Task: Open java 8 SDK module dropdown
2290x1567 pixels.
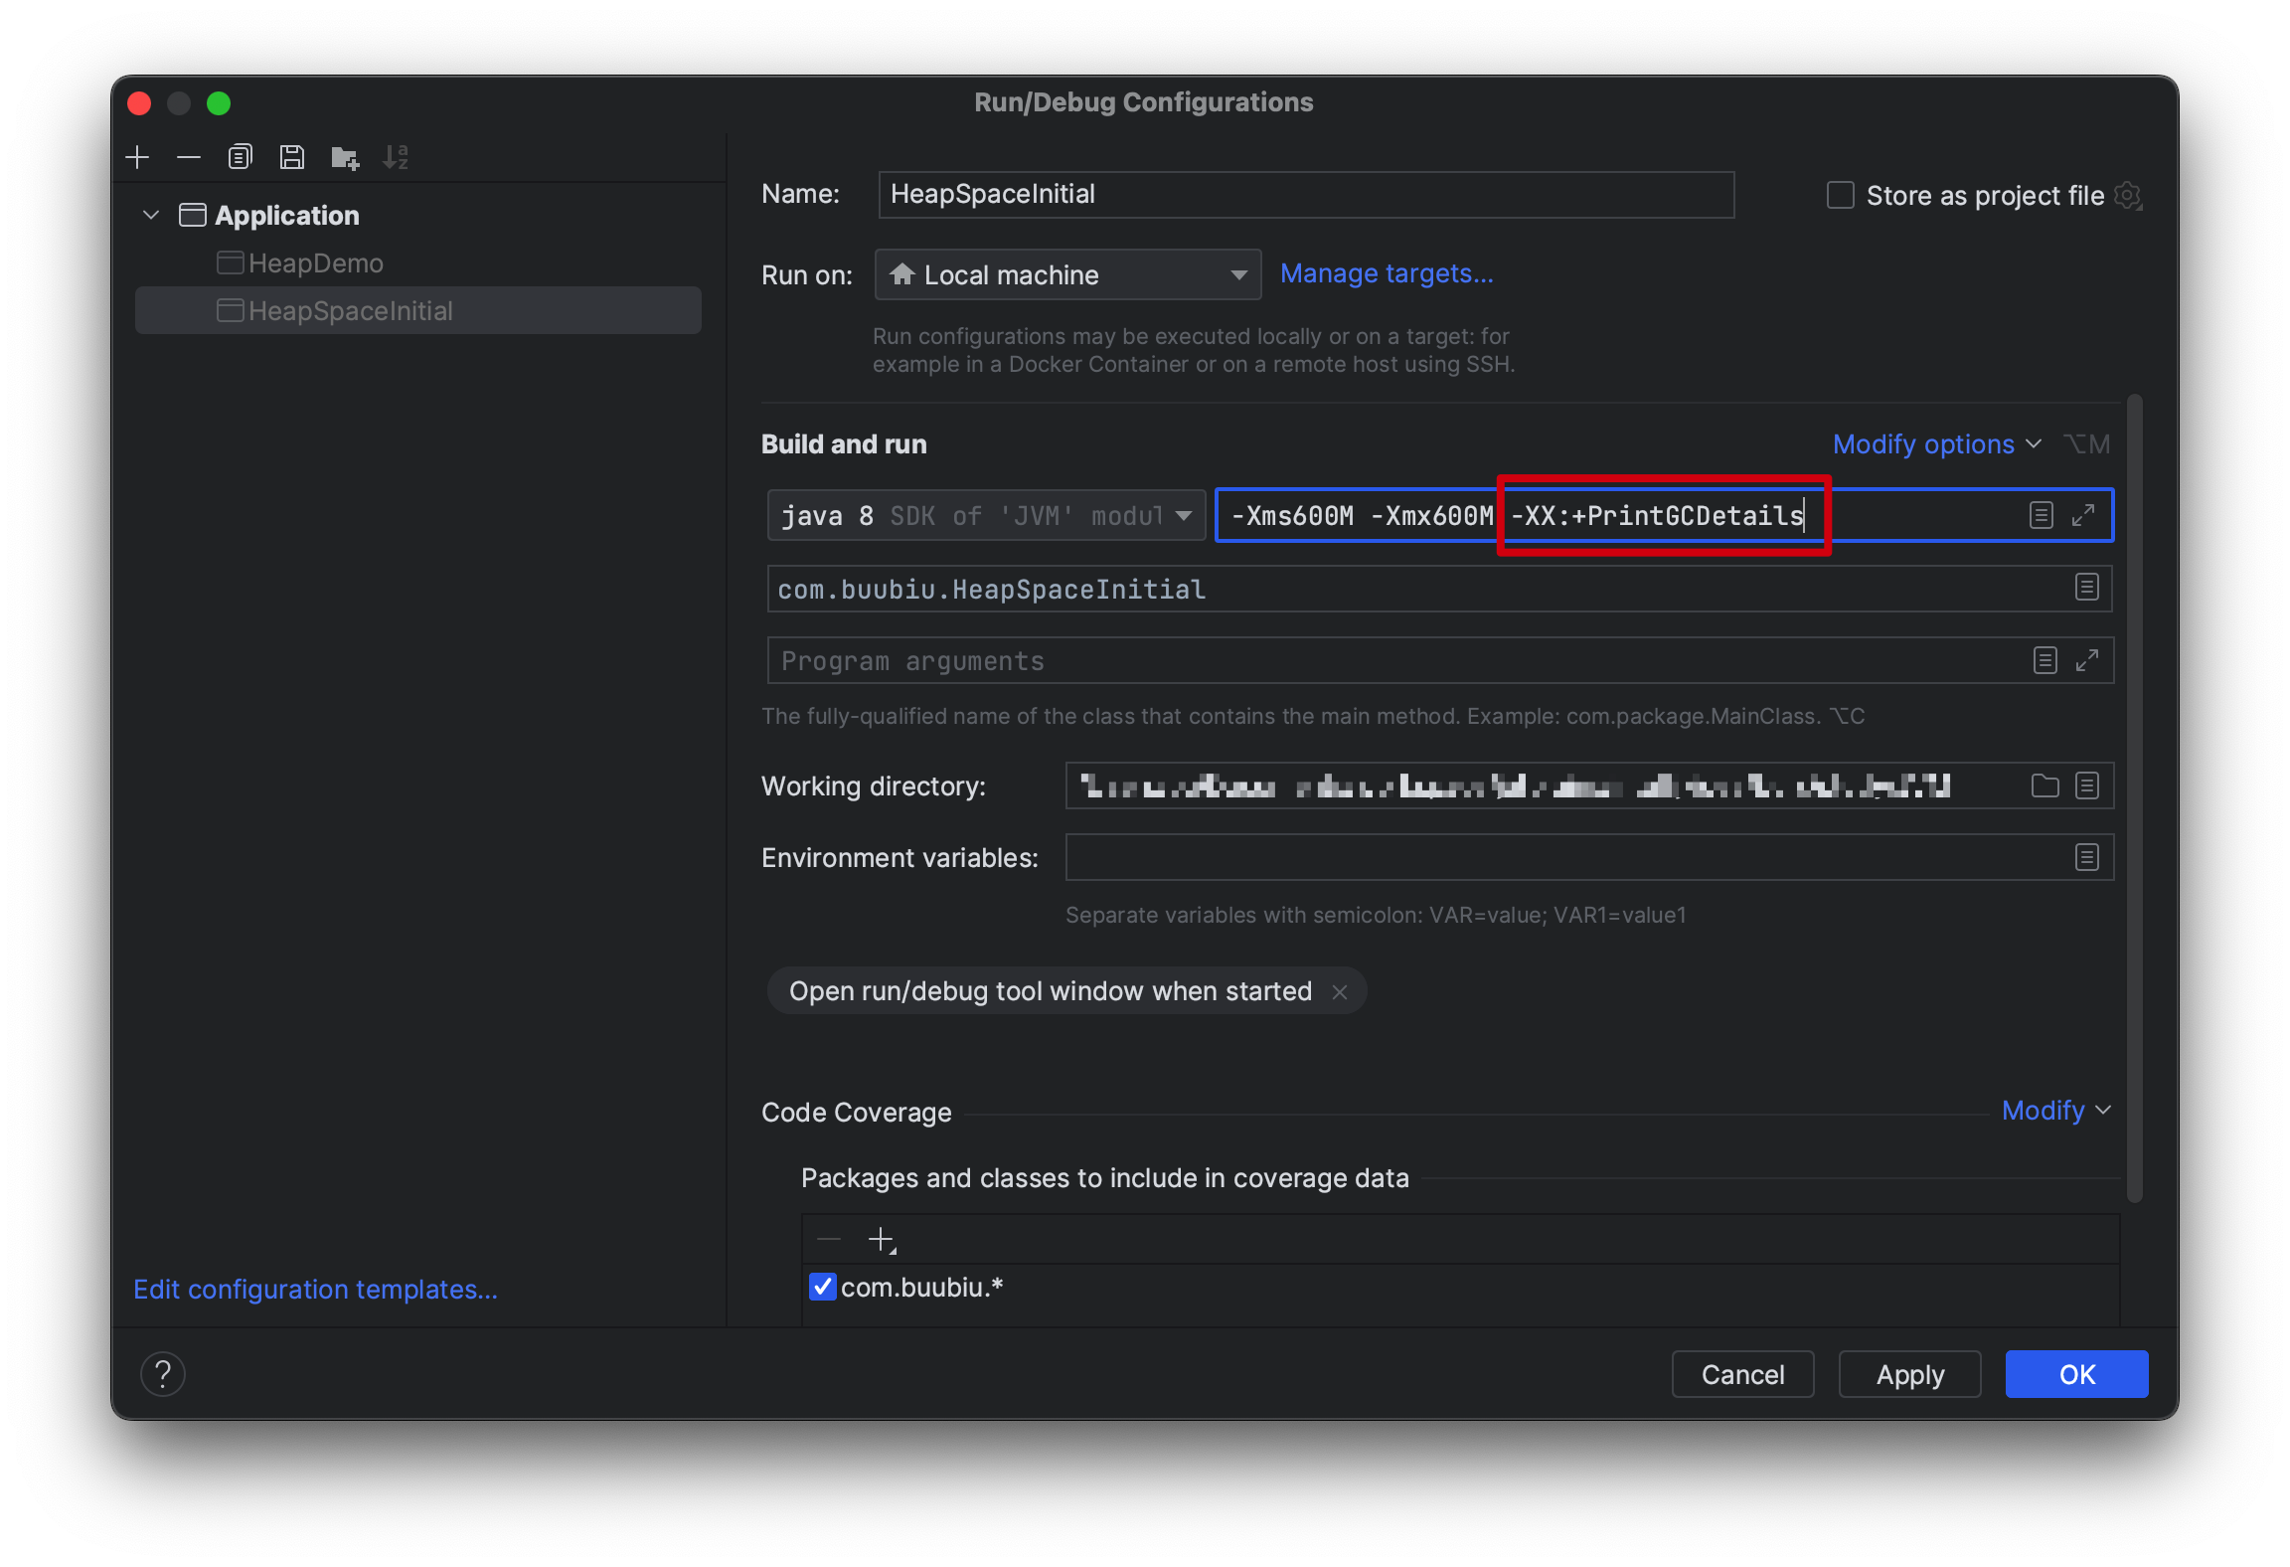Action: [986, 515]
